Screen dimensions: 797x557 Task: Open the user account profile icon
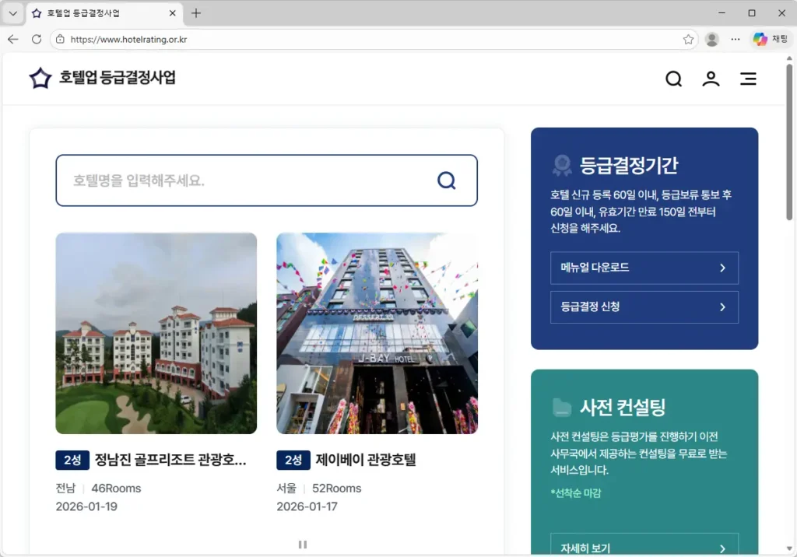tap(711, 79)
